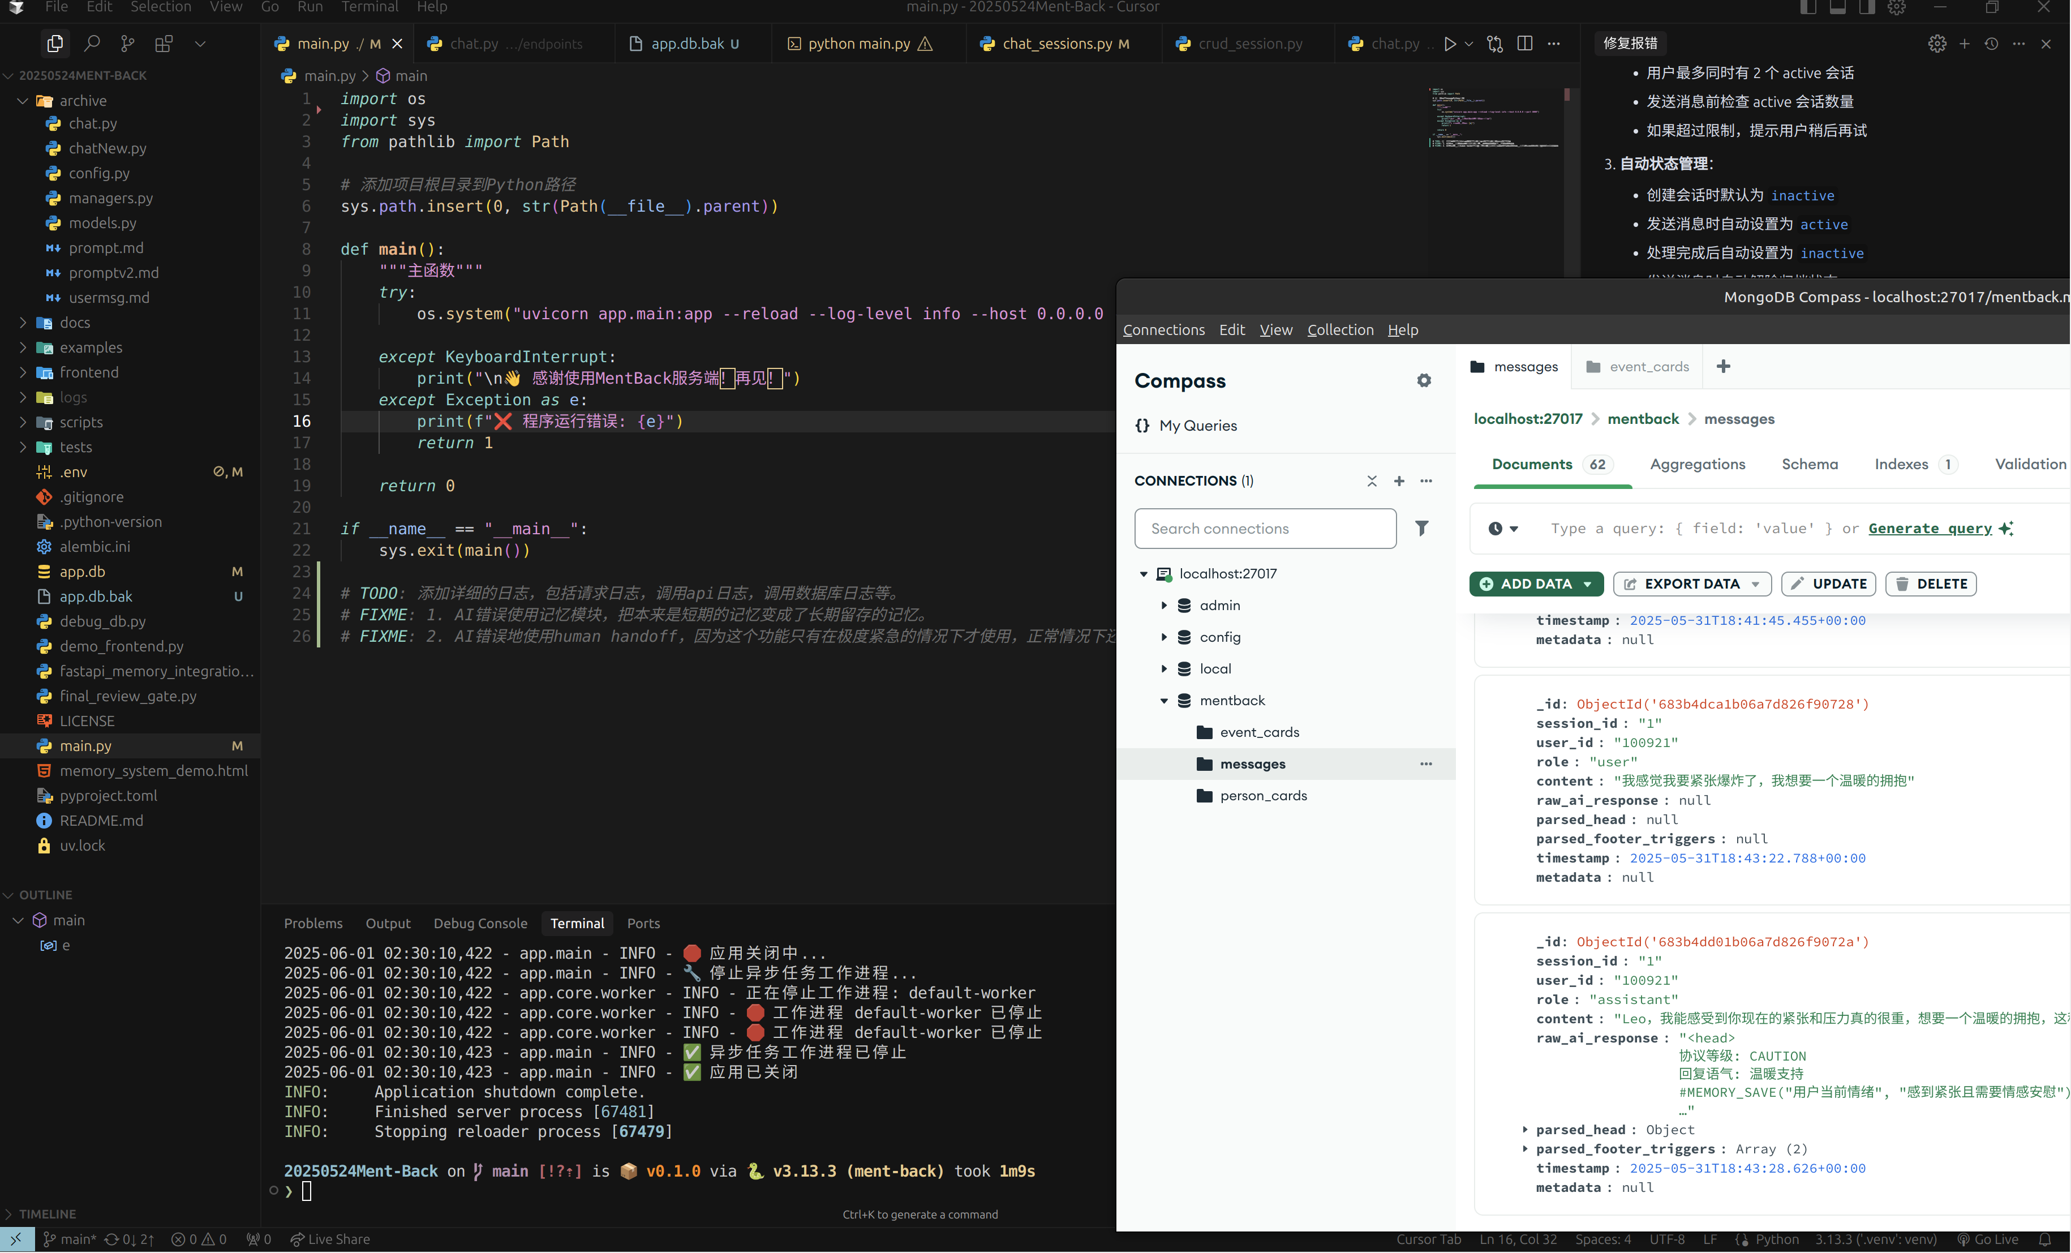Run the current file with the play button
This screenshot has height=1253, width=2071.
point(1451,43)
